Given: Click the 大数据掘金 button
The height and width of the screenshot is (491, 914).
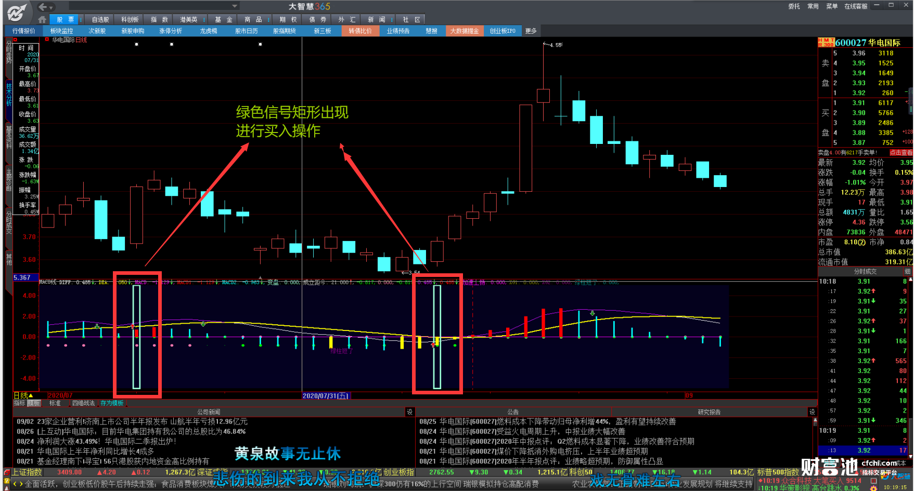Looking at the screenshot, I should 465,31.
